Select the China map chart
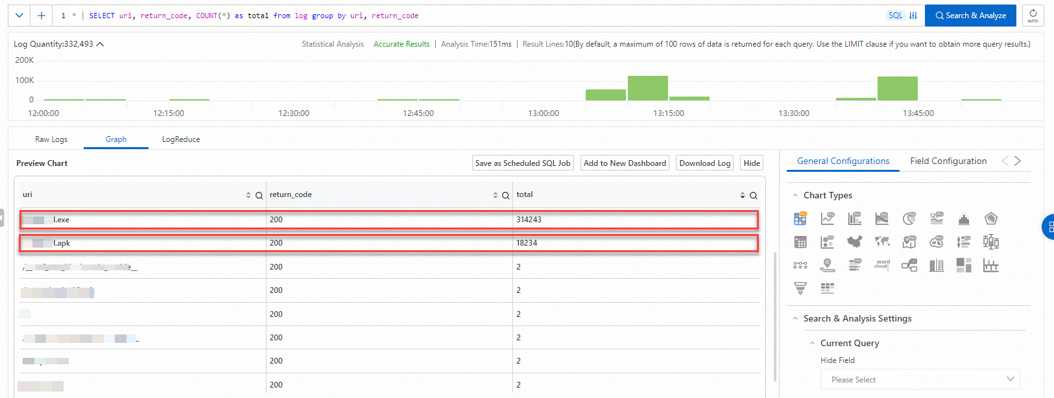The height and width of the screenshot is (398, 1054). 855,242
